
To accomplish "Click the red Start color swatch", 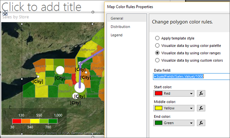I will pyautogui.click(x=159, y=93).
